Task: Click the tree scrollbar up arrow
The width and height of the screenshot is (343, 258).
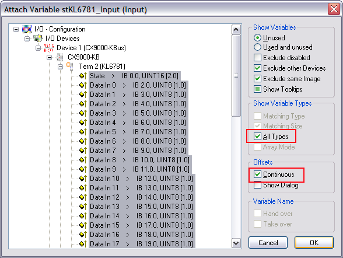Action: click(236, 29)
